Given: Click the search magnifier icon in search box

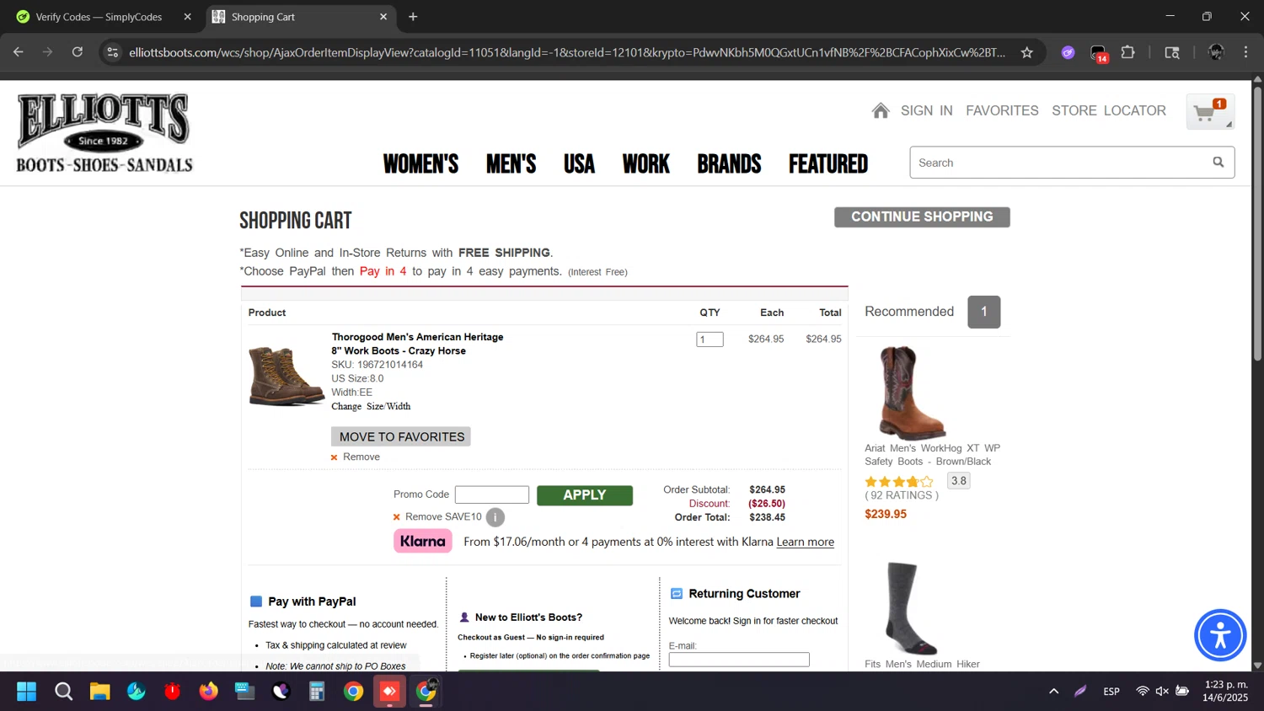Looking at the screenshot, I should point(1218,163).
